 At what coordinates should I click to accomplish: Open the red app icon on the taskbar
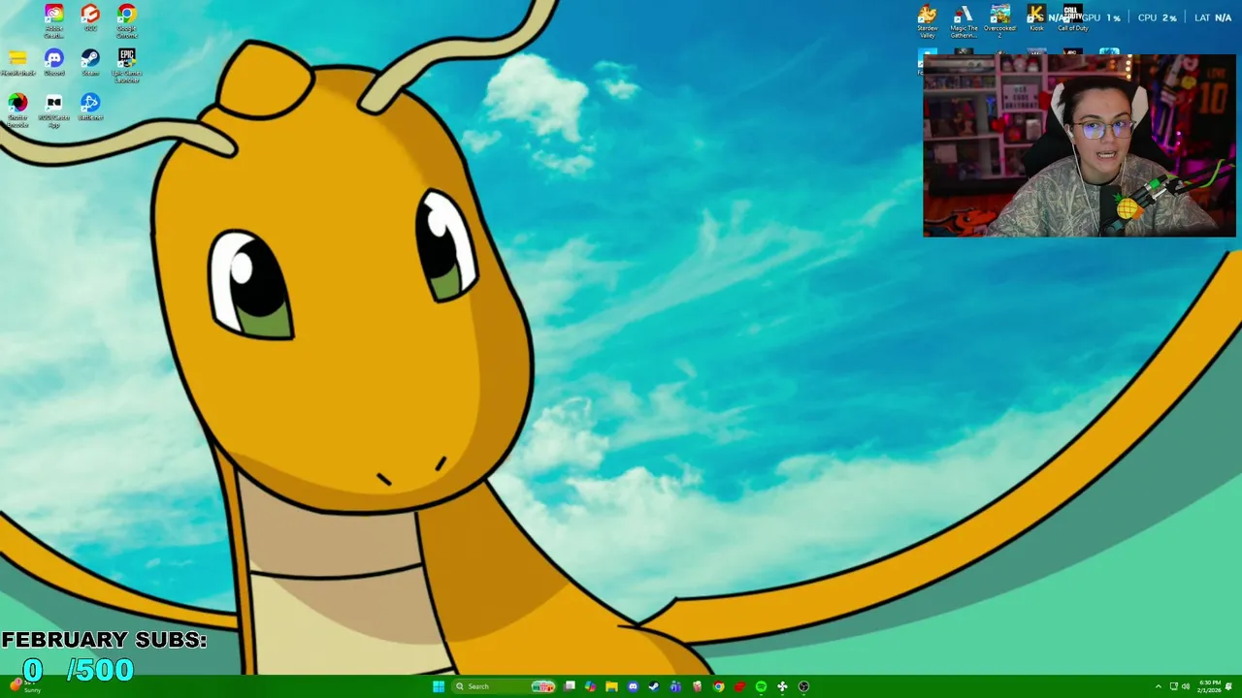click(x=739, y=686)
